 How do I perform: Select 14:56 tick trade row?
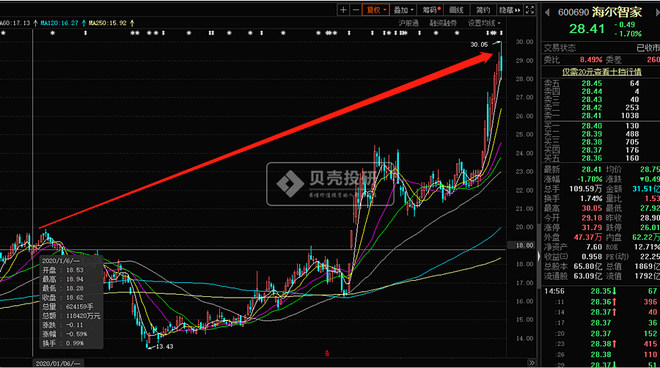pyautogui.click(x=601, y=291)
